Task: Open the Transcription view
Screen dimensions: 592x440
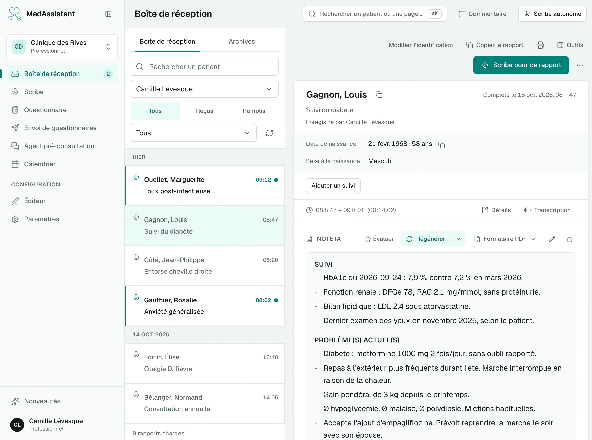Action: (547, 210)
